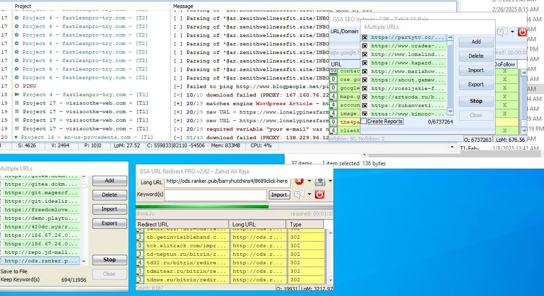Viewport: 544px width, 296px height.
Task: Click 'Mem: 833MB' in status bar
Action: pyautogui.click(x=225, y=145)
